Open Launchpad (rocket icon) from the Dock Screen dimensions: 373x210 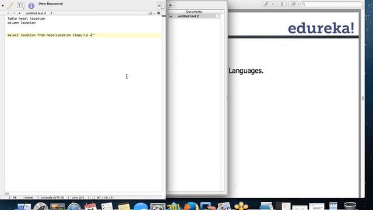tap(41, 206)
